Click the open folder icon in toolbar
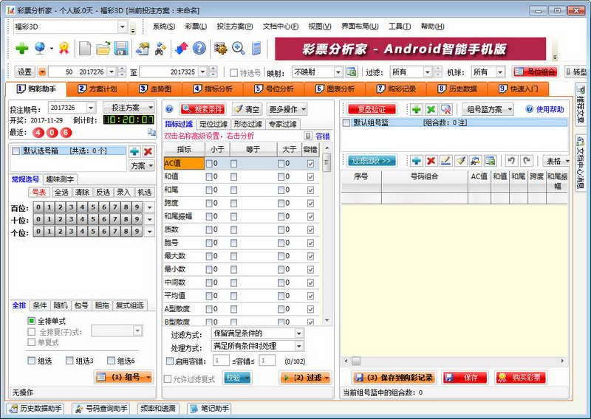Image resolution: width=591 pixels, height=419 pixels. pos(103,49)
